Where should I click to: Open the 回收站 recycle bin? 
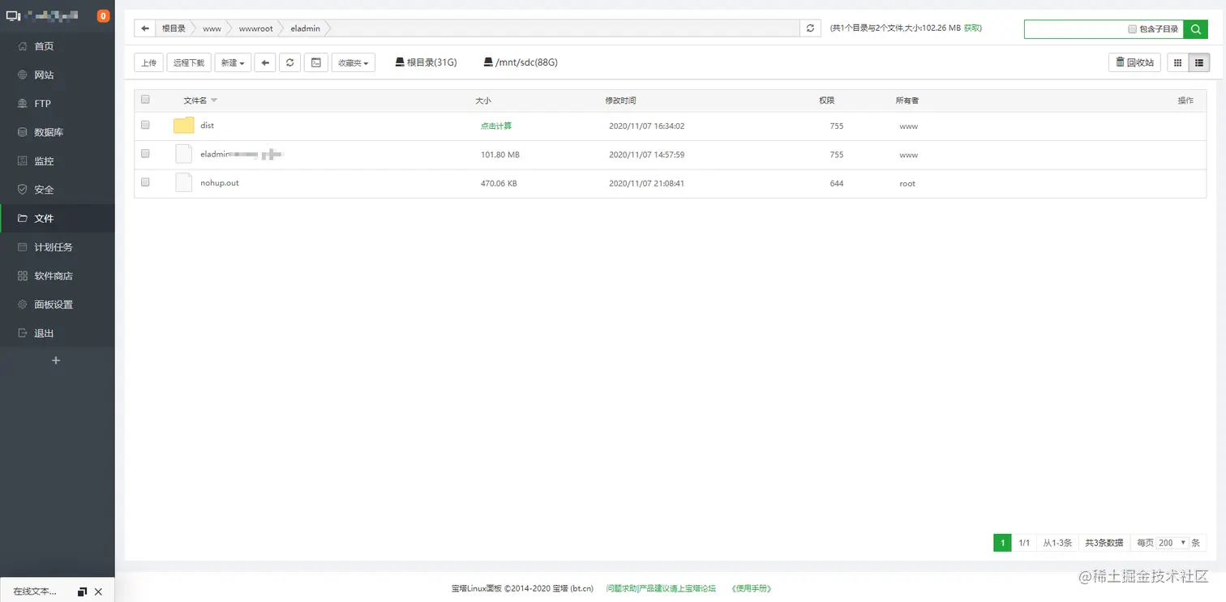(1135, 62)
